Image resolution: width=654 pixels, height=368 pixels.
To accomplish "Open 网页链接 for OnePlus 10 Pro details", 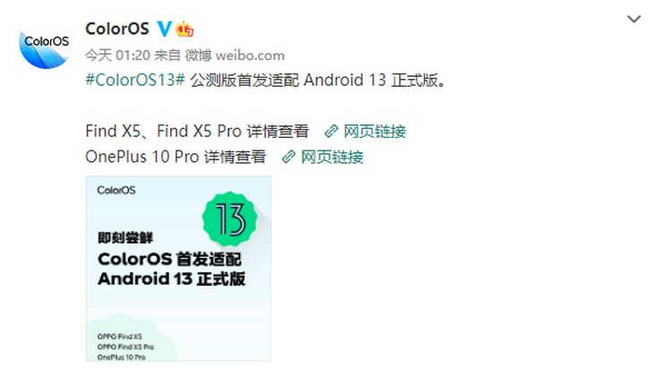I will (332, 157).
